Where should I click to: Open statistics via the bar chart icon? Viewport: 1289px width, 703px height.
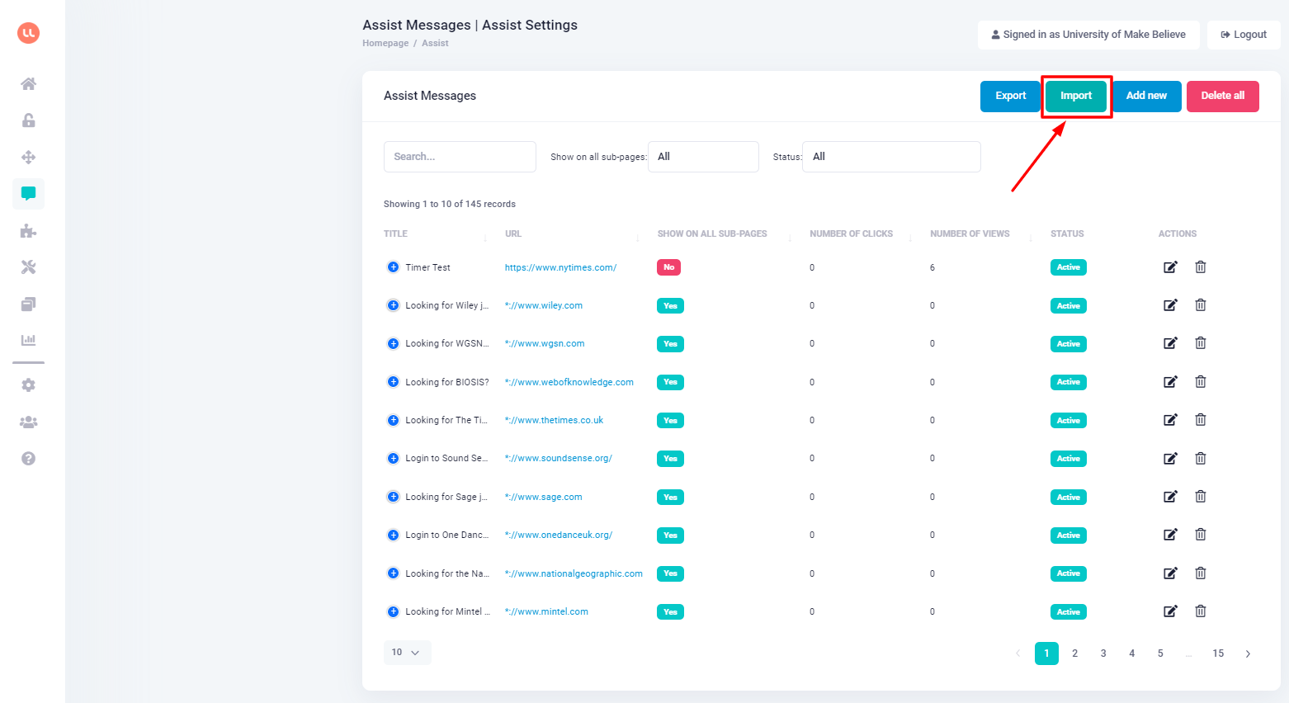[x=28, y=339]
